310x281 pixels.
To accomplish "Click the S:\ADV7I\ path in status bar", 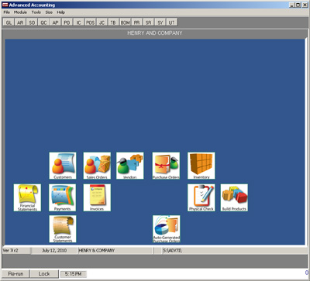I will (235, 251).
